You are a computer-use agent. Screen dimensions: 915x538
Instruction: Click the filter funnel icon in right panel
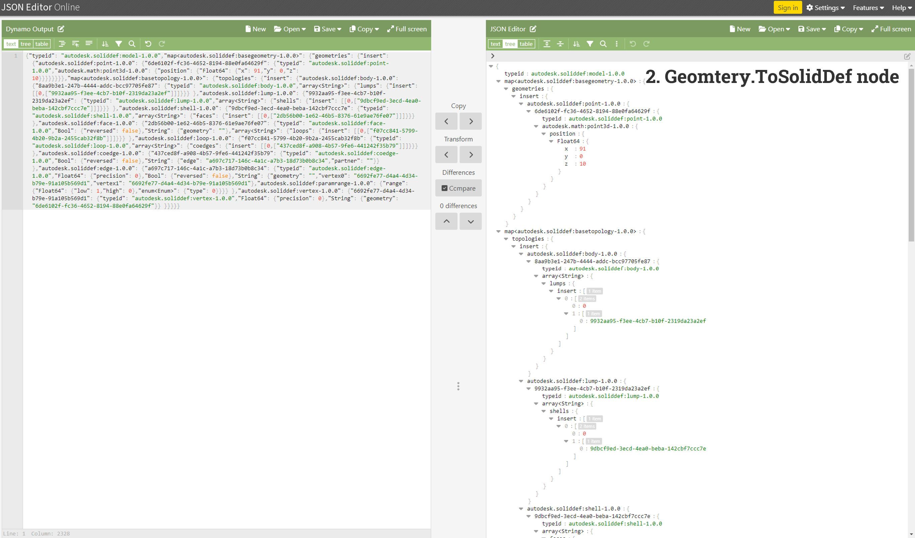pyautogui.click(x=590, y=44)
